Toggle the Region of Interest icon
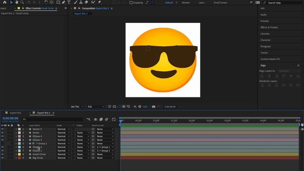304x171 pixels. [123, 106]
